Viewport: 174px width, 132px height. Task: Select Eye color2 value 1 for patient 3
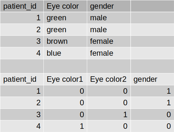109,114
